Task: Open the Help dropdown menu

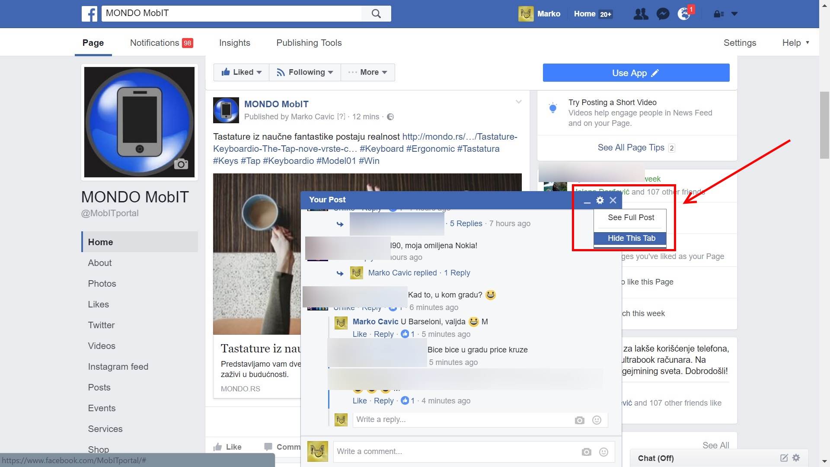Action: click(x=795, y=43)
